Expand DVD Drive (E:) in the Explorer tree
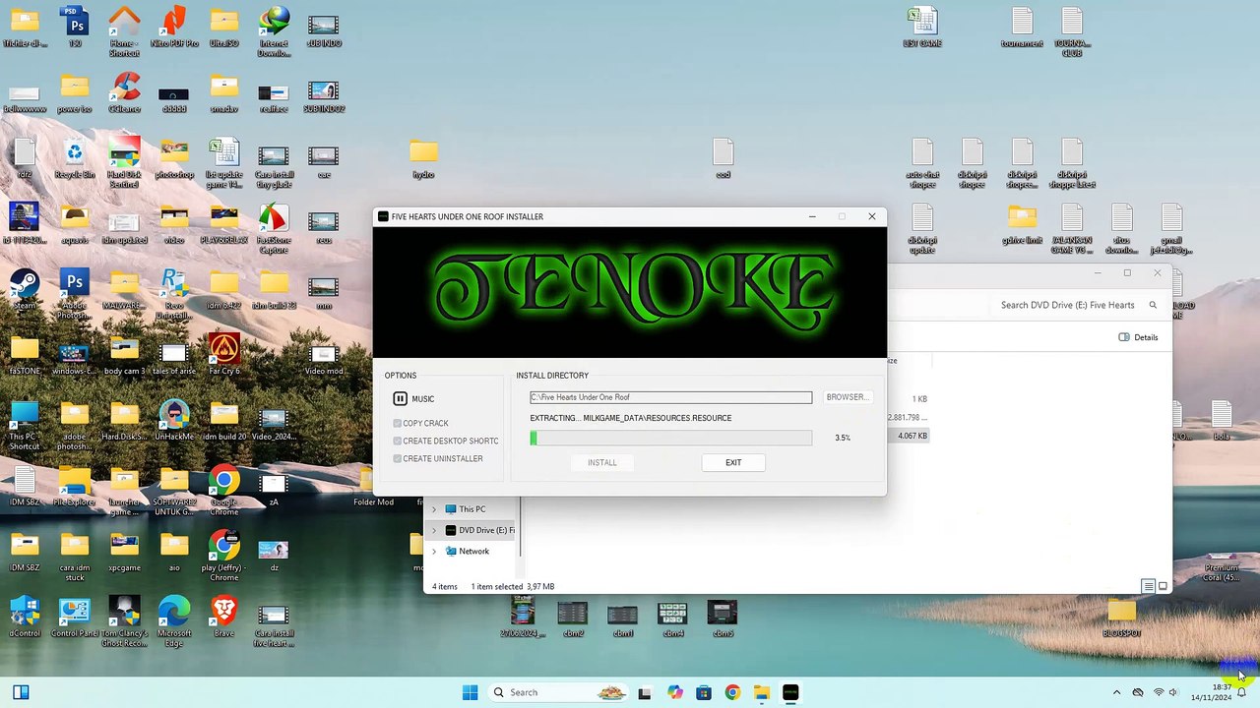1260x708 pixels. coord(434,530)
